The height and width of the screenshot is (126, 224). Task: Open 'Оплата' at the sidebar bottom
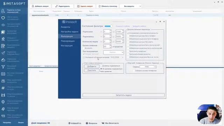tap(21, 122)
